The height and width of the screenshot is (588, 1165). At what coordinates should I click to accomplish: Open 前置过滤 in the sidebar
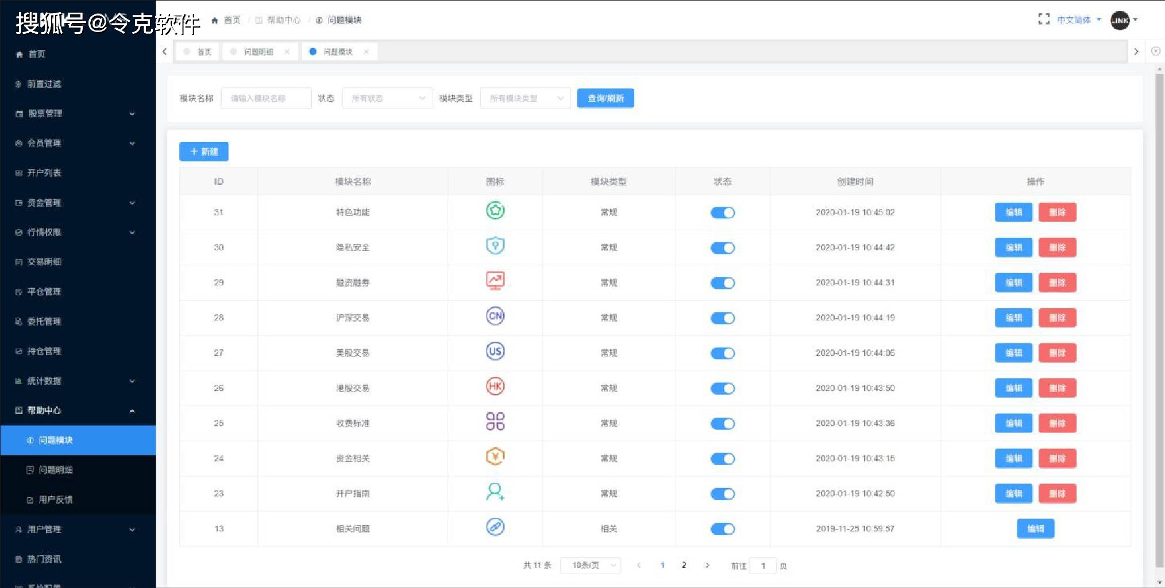[x=78, y=84]
